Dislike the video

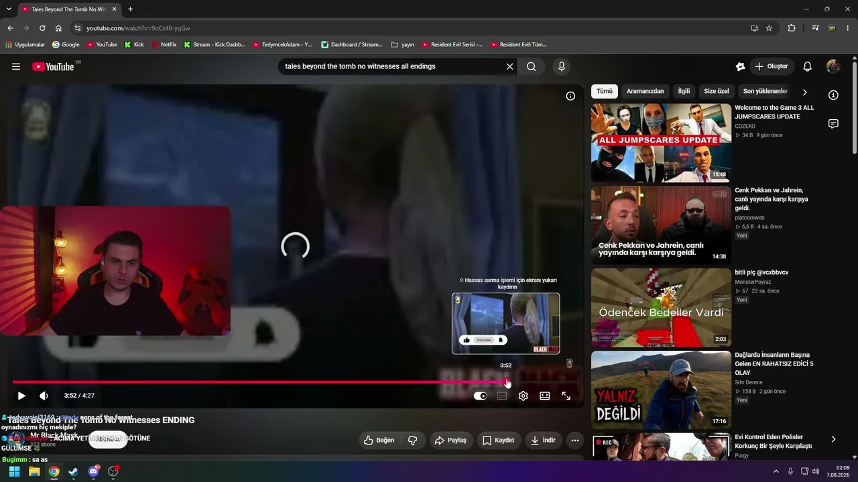[x=413, y=440]
